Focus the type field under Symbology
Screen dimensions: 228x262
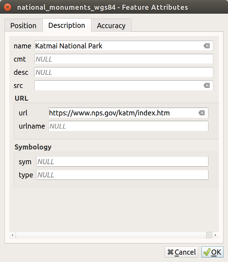pos(122,175)
